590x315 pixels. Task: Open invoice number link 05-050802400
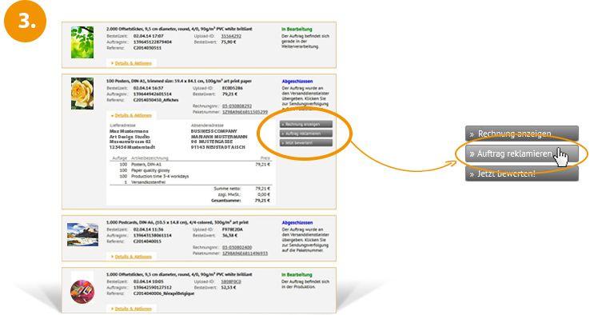pos(237,248)
